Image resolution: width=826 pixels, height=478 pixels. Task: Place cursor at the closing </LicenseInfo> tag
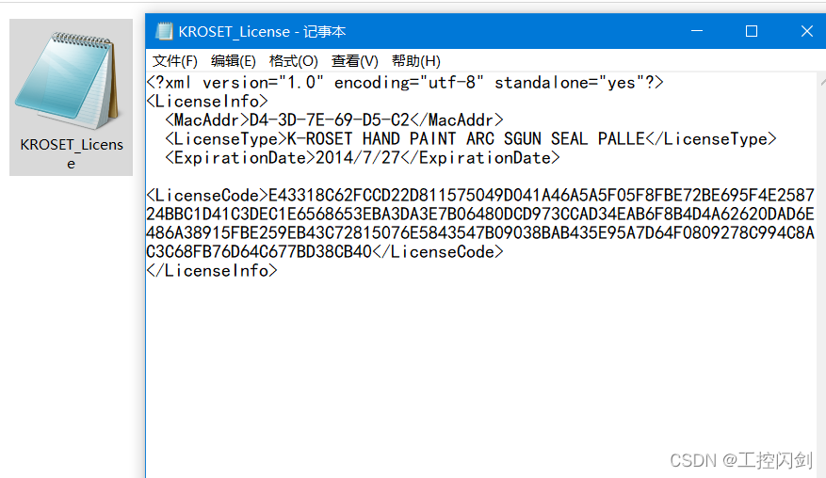[212, 271]
